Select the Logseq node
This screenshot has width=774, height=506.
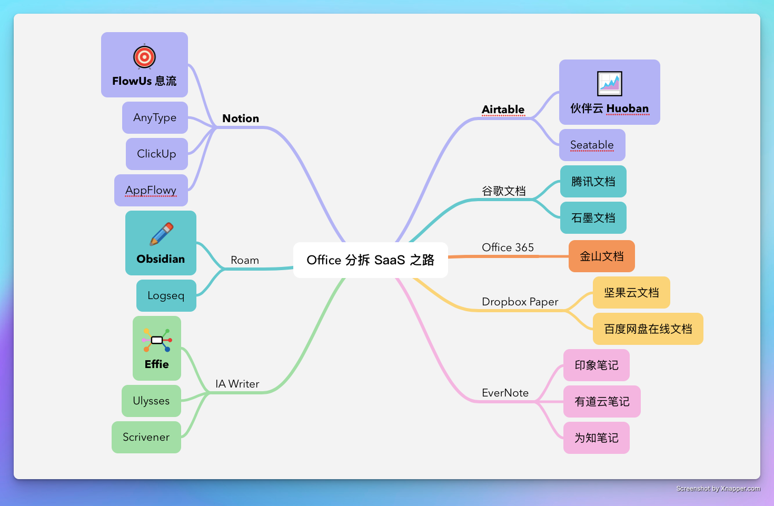[166, 295]
